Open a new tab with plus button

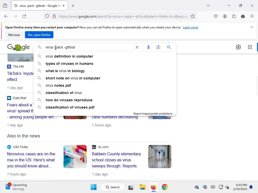click(73, 6)
